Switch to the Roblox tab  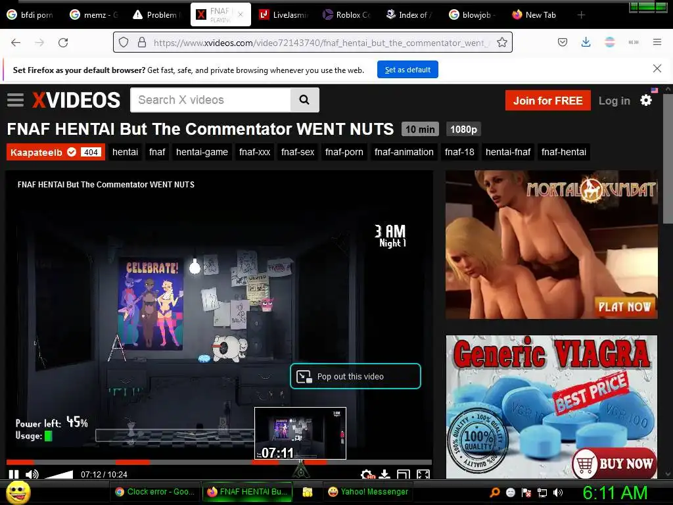pos(347,15)
